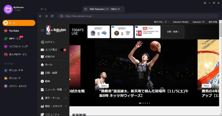
Task: Open NBA TV live 18:30 card
Action: 147,32
